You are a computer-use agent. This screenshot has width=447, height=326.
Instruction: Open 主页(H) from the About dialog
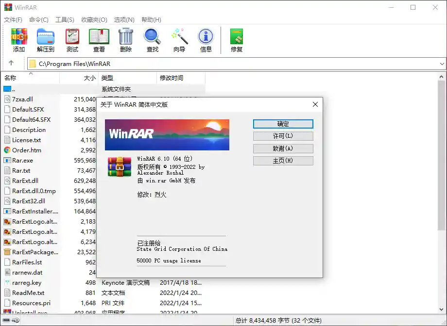tap(283, 161)
